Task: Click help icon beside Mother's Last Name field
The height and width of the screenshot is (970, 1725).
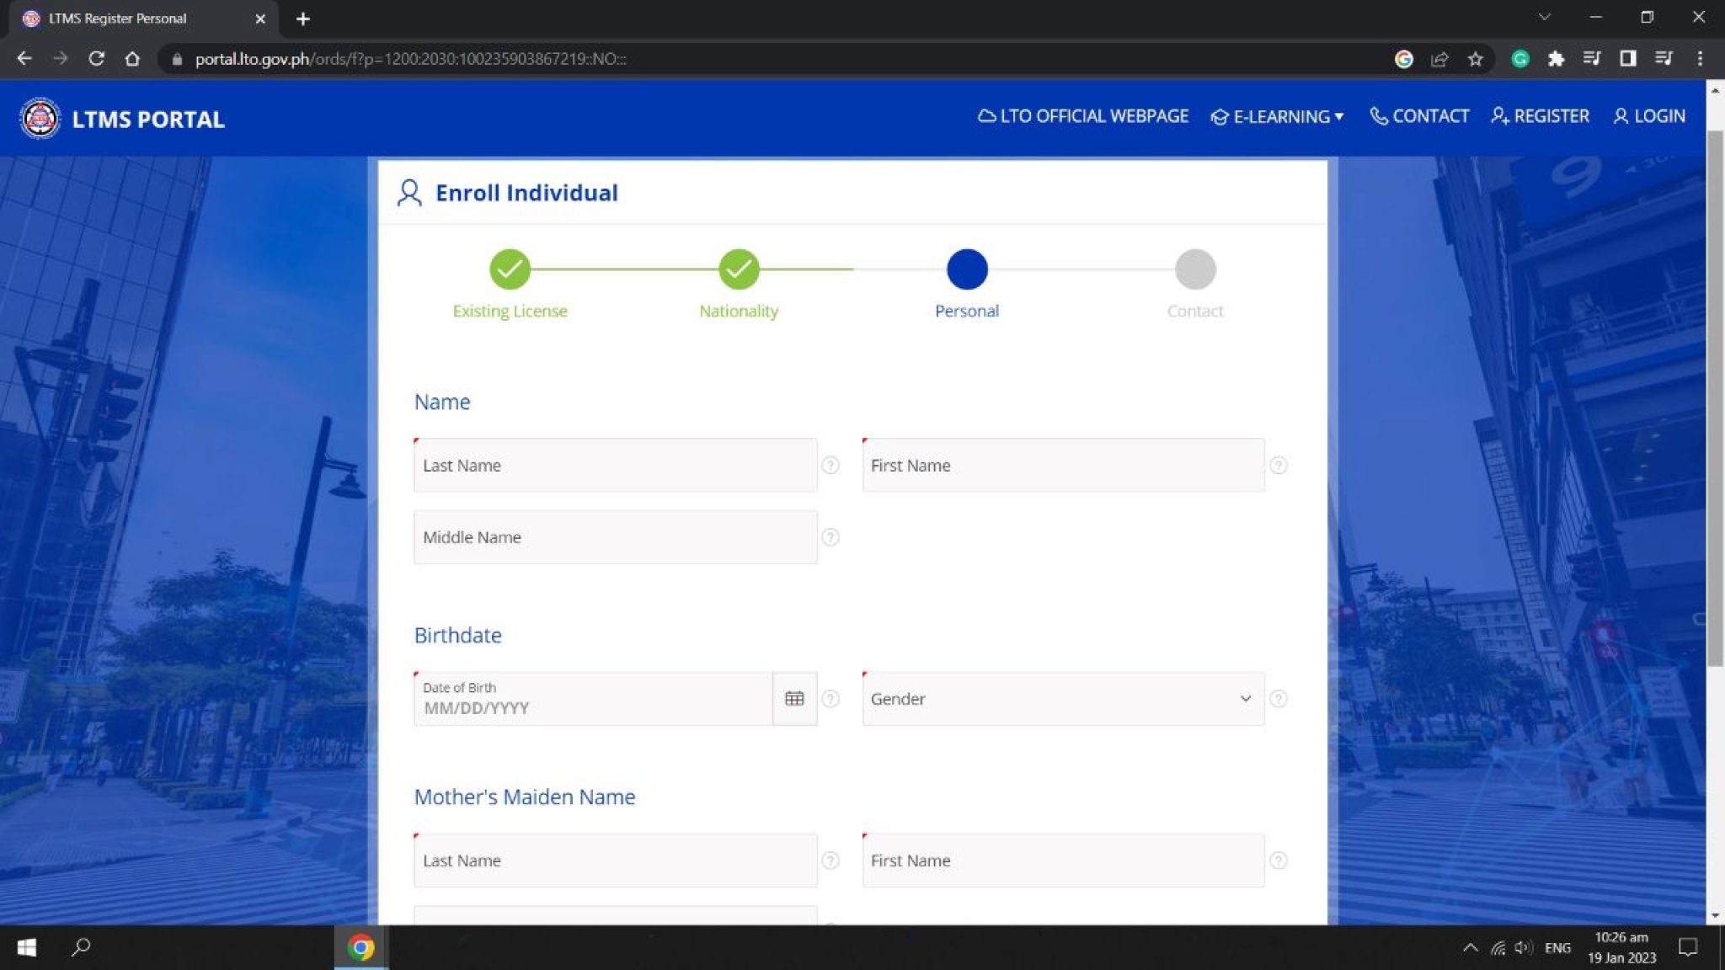Action: (830, 860)
